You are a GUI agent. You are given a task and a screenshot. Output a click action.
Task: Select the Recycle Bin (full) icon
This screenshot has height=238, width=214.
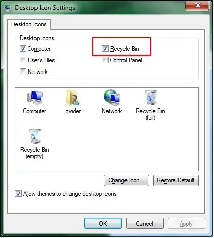151,98
